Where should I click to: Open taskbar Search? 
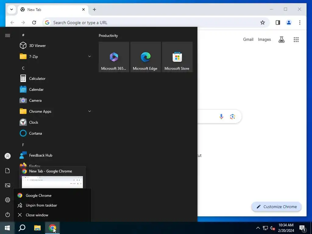(x=22, y=228)
